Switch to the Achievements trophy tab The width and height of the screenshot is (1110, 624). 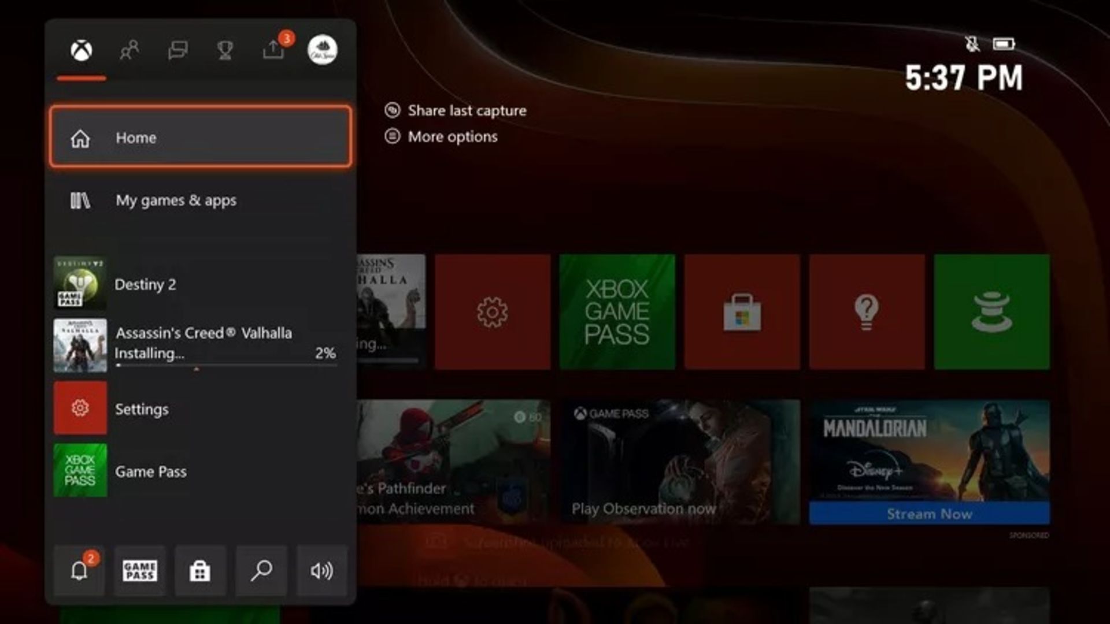225,51
